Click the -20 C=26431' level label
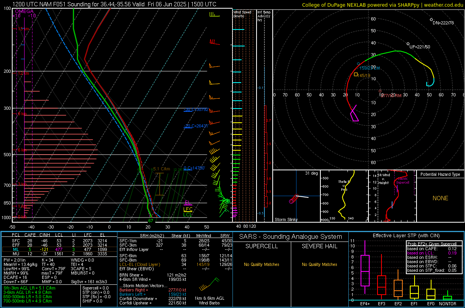The width and height of the screenshot is (465, 308). coord(196,126)
